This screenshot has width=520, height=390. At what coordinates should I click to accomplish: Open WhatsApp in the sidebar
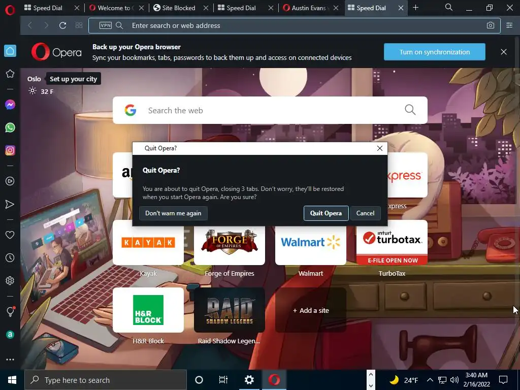pyautogui.click(x=10, y=127)
